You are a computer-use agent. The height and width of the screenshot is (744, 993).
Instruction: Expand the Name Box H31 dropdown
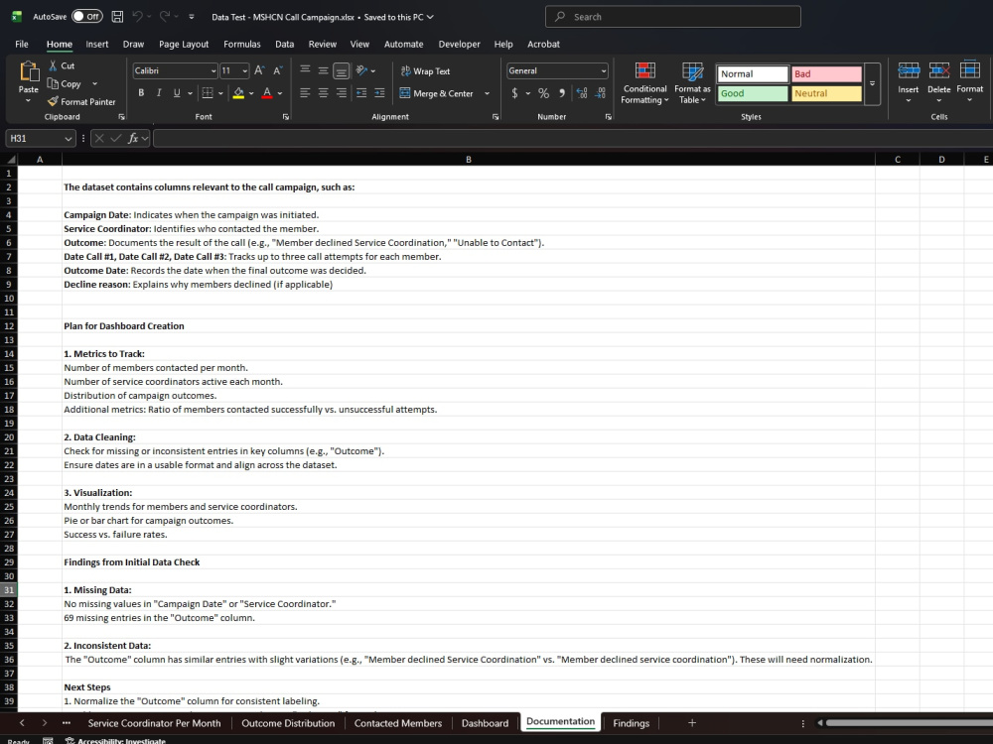[x=68, y=138]
